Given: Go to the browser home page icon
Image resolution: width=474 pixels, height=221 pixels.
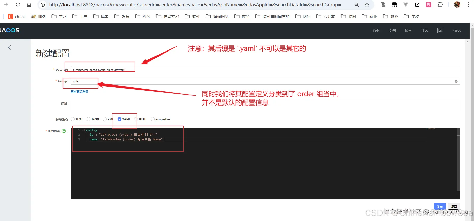Looking at the screenshot, I should tap(29, 5).
